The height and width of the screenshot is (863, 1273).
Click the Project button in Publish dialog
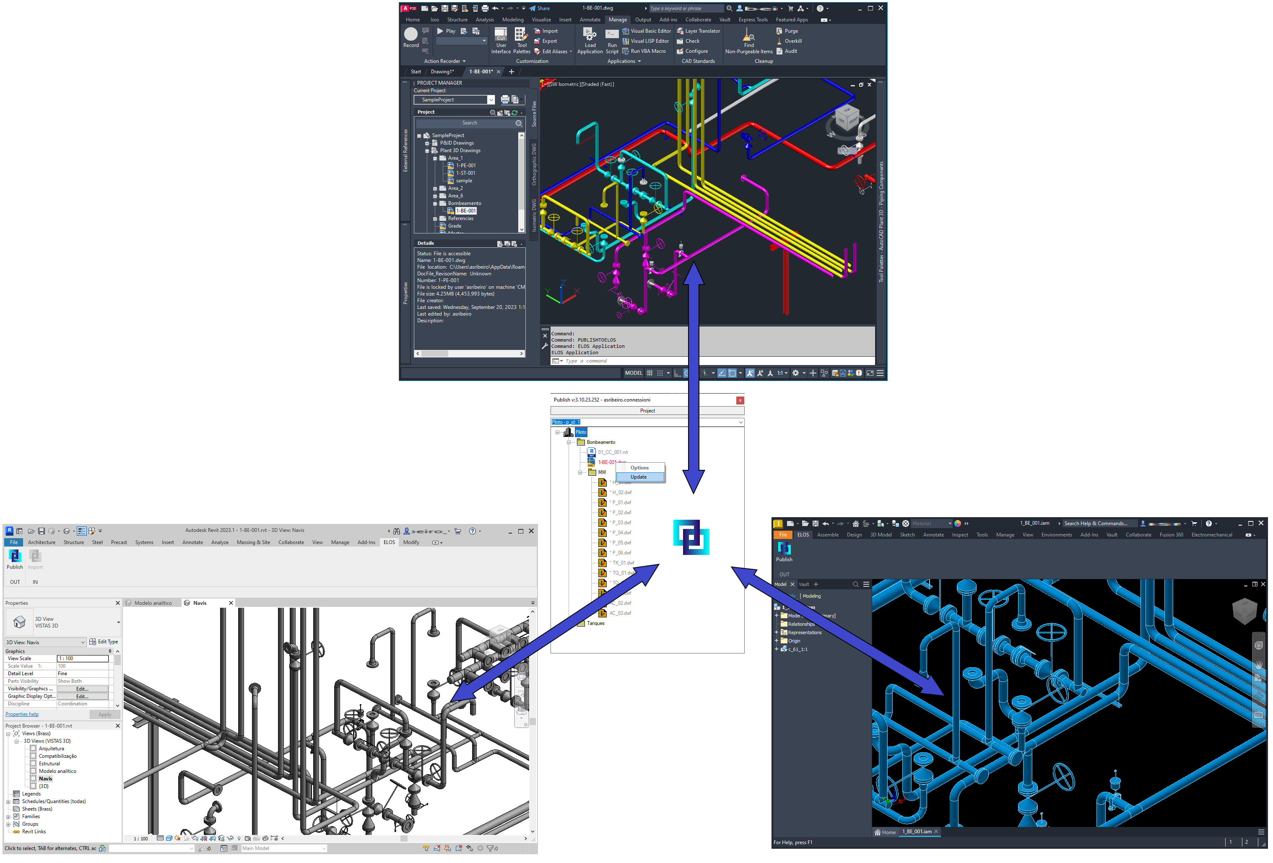(647, 411)
